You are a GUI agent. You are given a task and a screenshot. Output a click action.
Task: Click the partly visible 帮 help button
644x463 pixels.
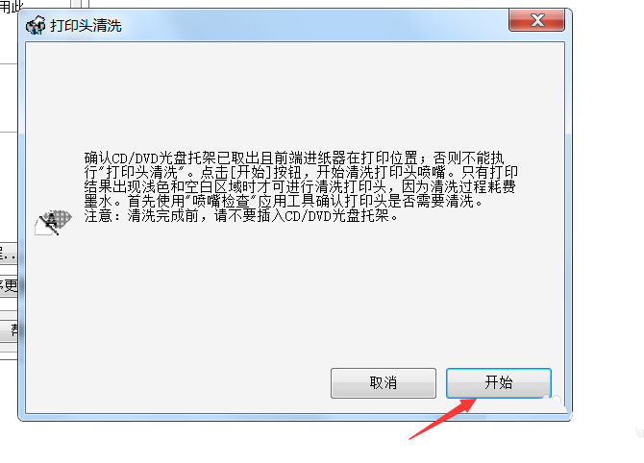coord(9,330)
